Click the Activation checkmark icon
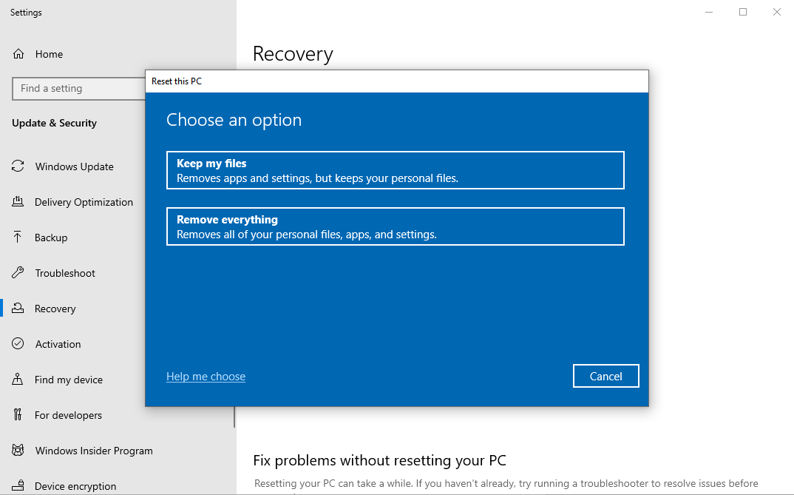The height and width of the screenshot is (495, 794). 18,344
